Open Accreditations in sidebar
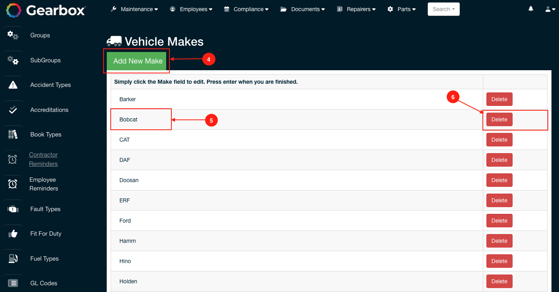The width and height of the screenshot is (559, 292). pos(50,110)
